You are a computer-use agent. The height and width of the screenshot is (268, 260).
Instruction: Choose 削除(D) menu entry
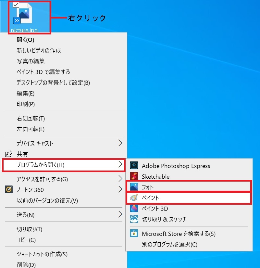[x=26, y=265]
